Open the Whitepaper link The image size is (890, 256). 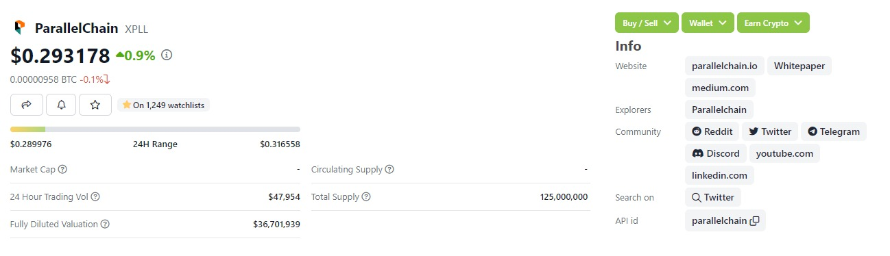click(x=799, y=66)
